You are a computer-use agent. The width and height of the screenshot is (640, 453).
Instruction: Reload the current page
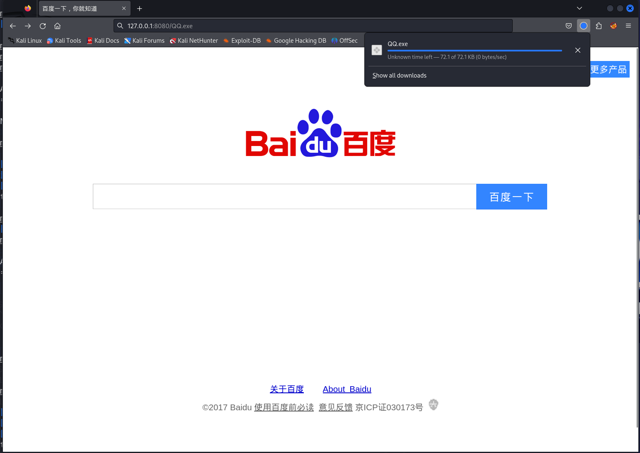[43, 26]
